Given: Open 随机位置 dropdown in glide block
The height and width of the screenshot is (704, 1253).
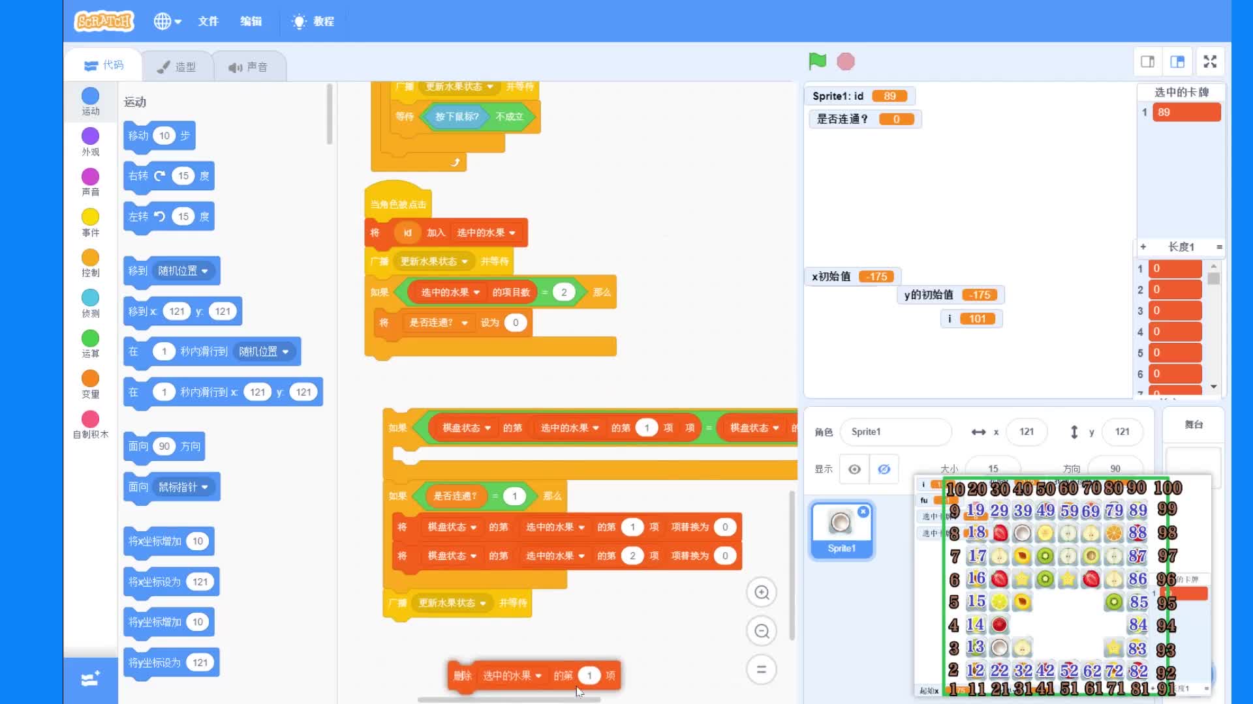Looking at the screenshot, I should click(264, 351).
